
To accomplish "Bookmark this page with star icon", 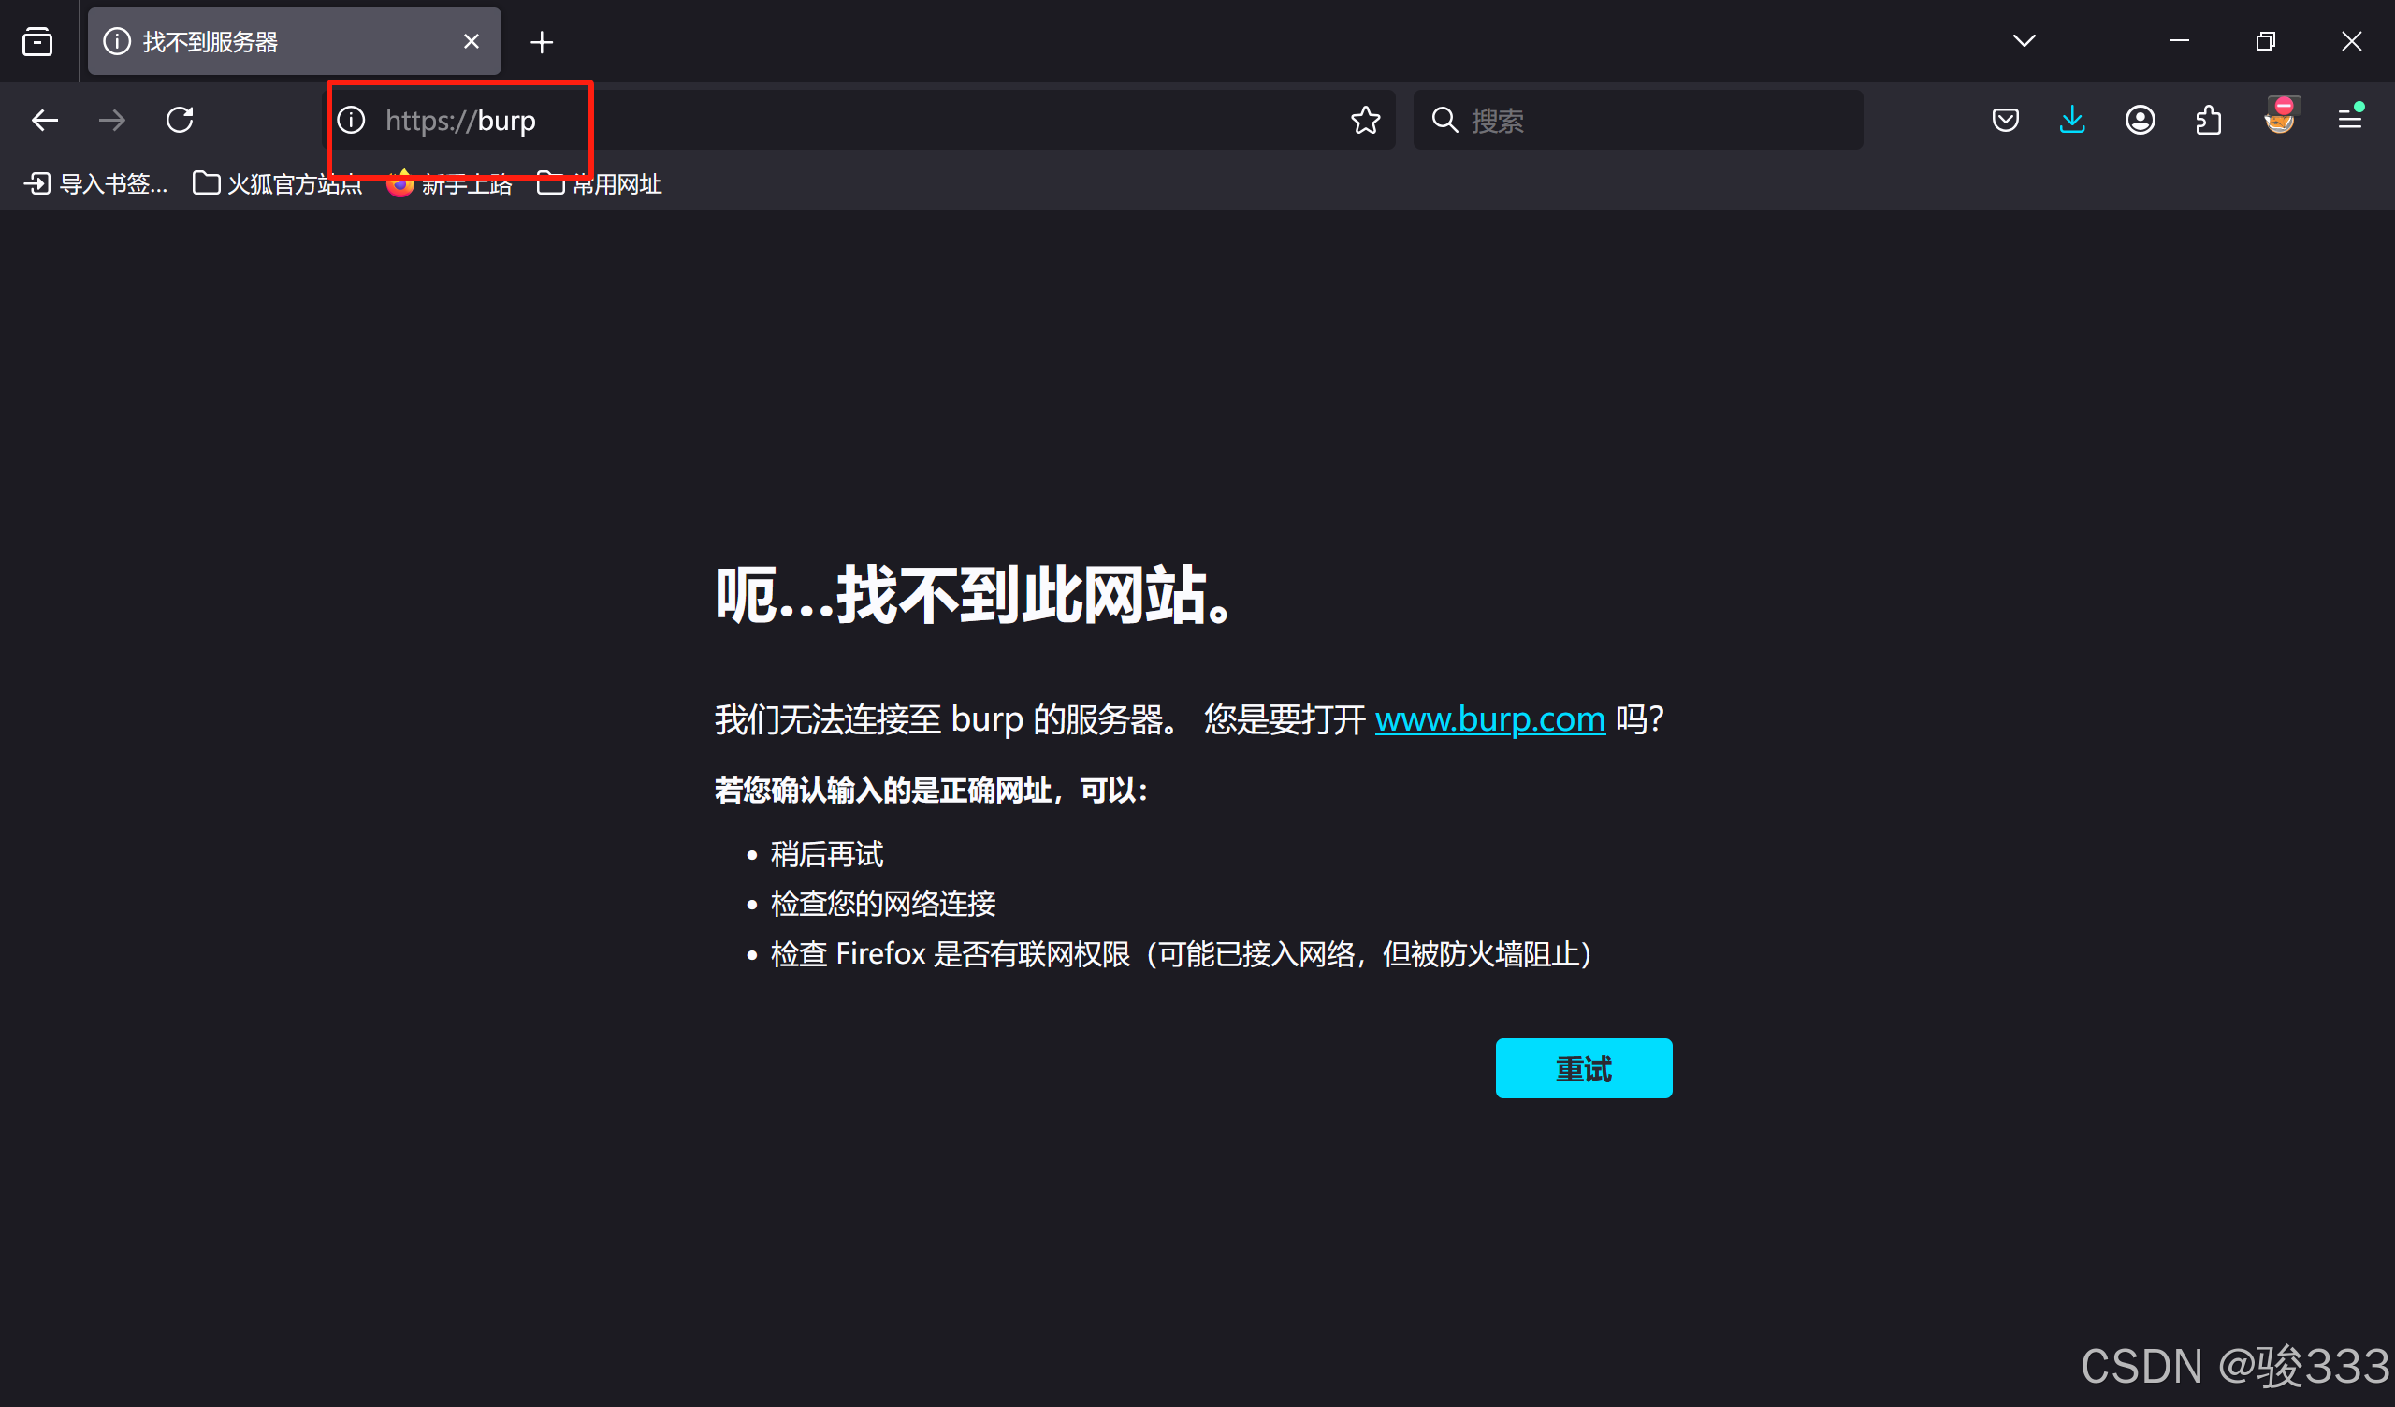I will click(x=1366, y=120).
